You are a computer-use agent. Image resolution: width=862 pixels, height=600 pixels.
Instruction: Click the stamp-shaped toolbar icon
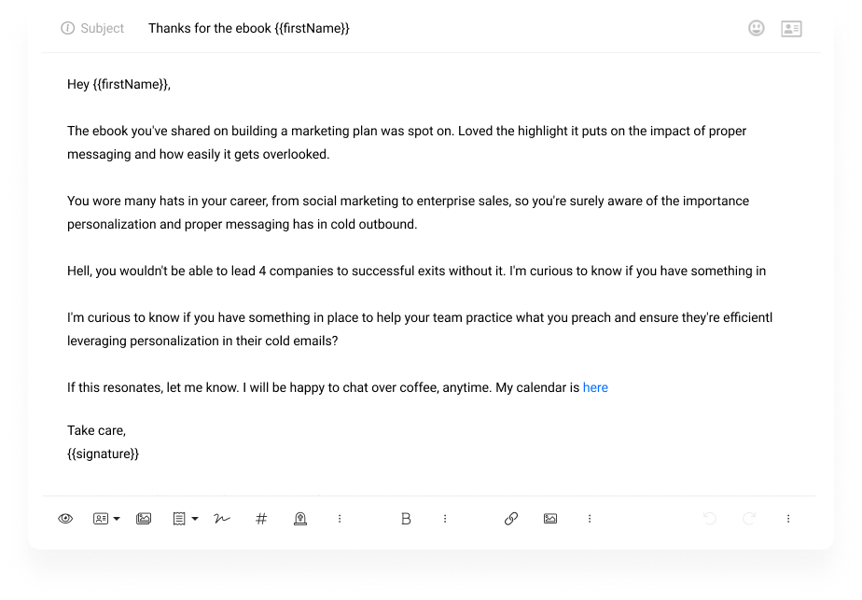point(300,519)
